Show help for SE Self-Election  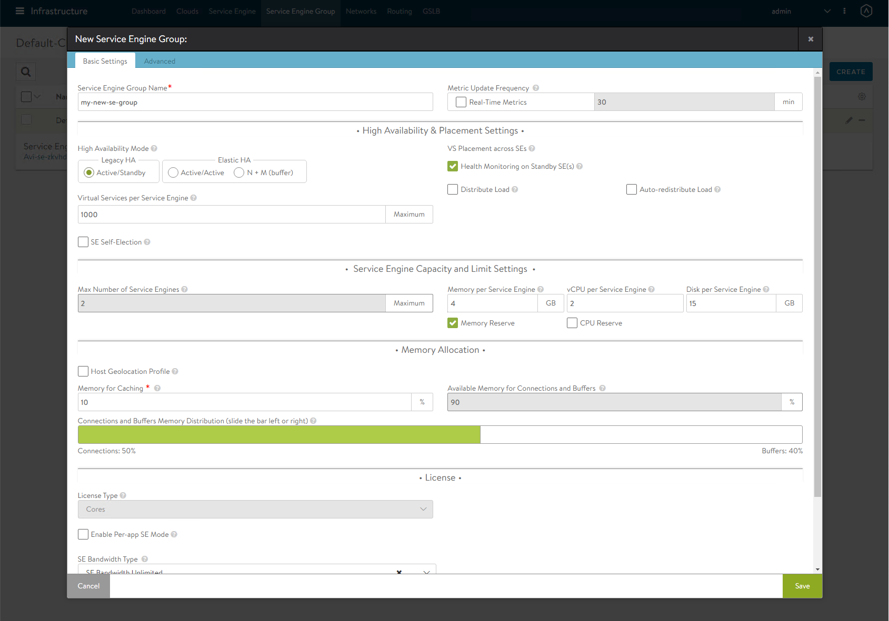(147, 242)
